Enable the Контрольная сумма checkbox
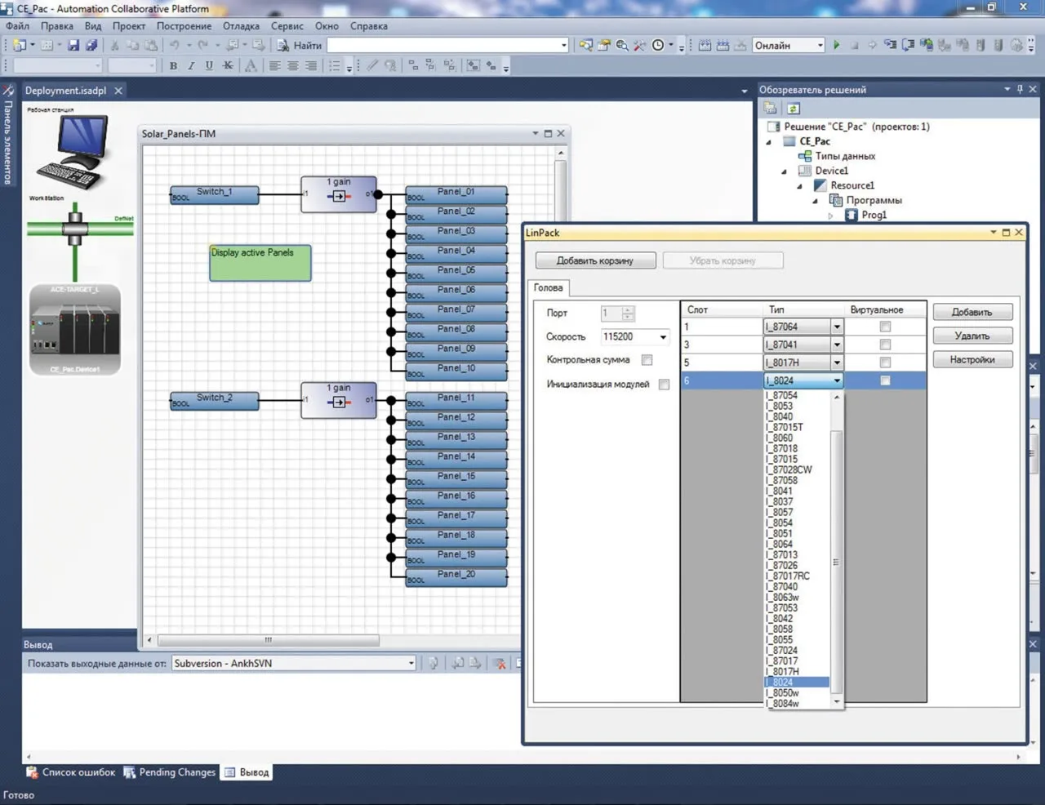 (647, 360)
